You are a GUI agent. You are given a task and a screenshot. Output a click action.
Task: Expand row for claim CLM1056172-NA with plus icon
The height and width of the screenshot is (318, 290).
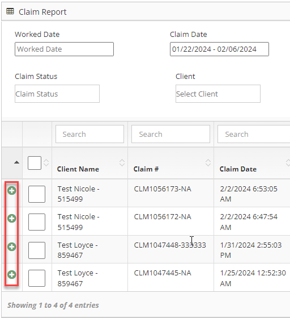(12, 219)
